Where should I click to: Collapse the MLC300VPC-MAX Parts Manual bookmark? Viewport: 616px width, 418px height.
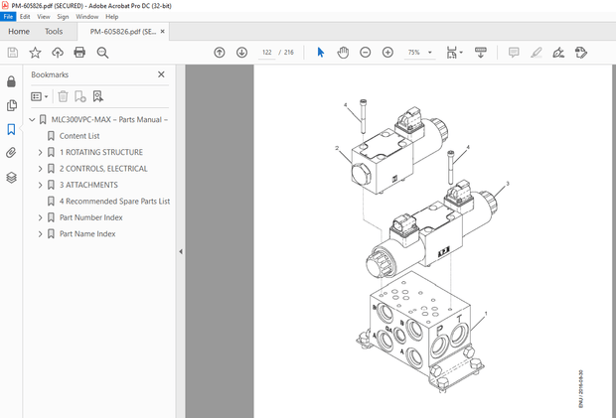[32, 120]
